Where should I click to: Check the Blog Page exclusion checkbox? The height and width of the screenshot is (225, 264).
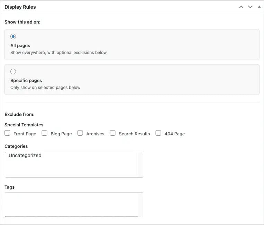(x=44, y=133)
